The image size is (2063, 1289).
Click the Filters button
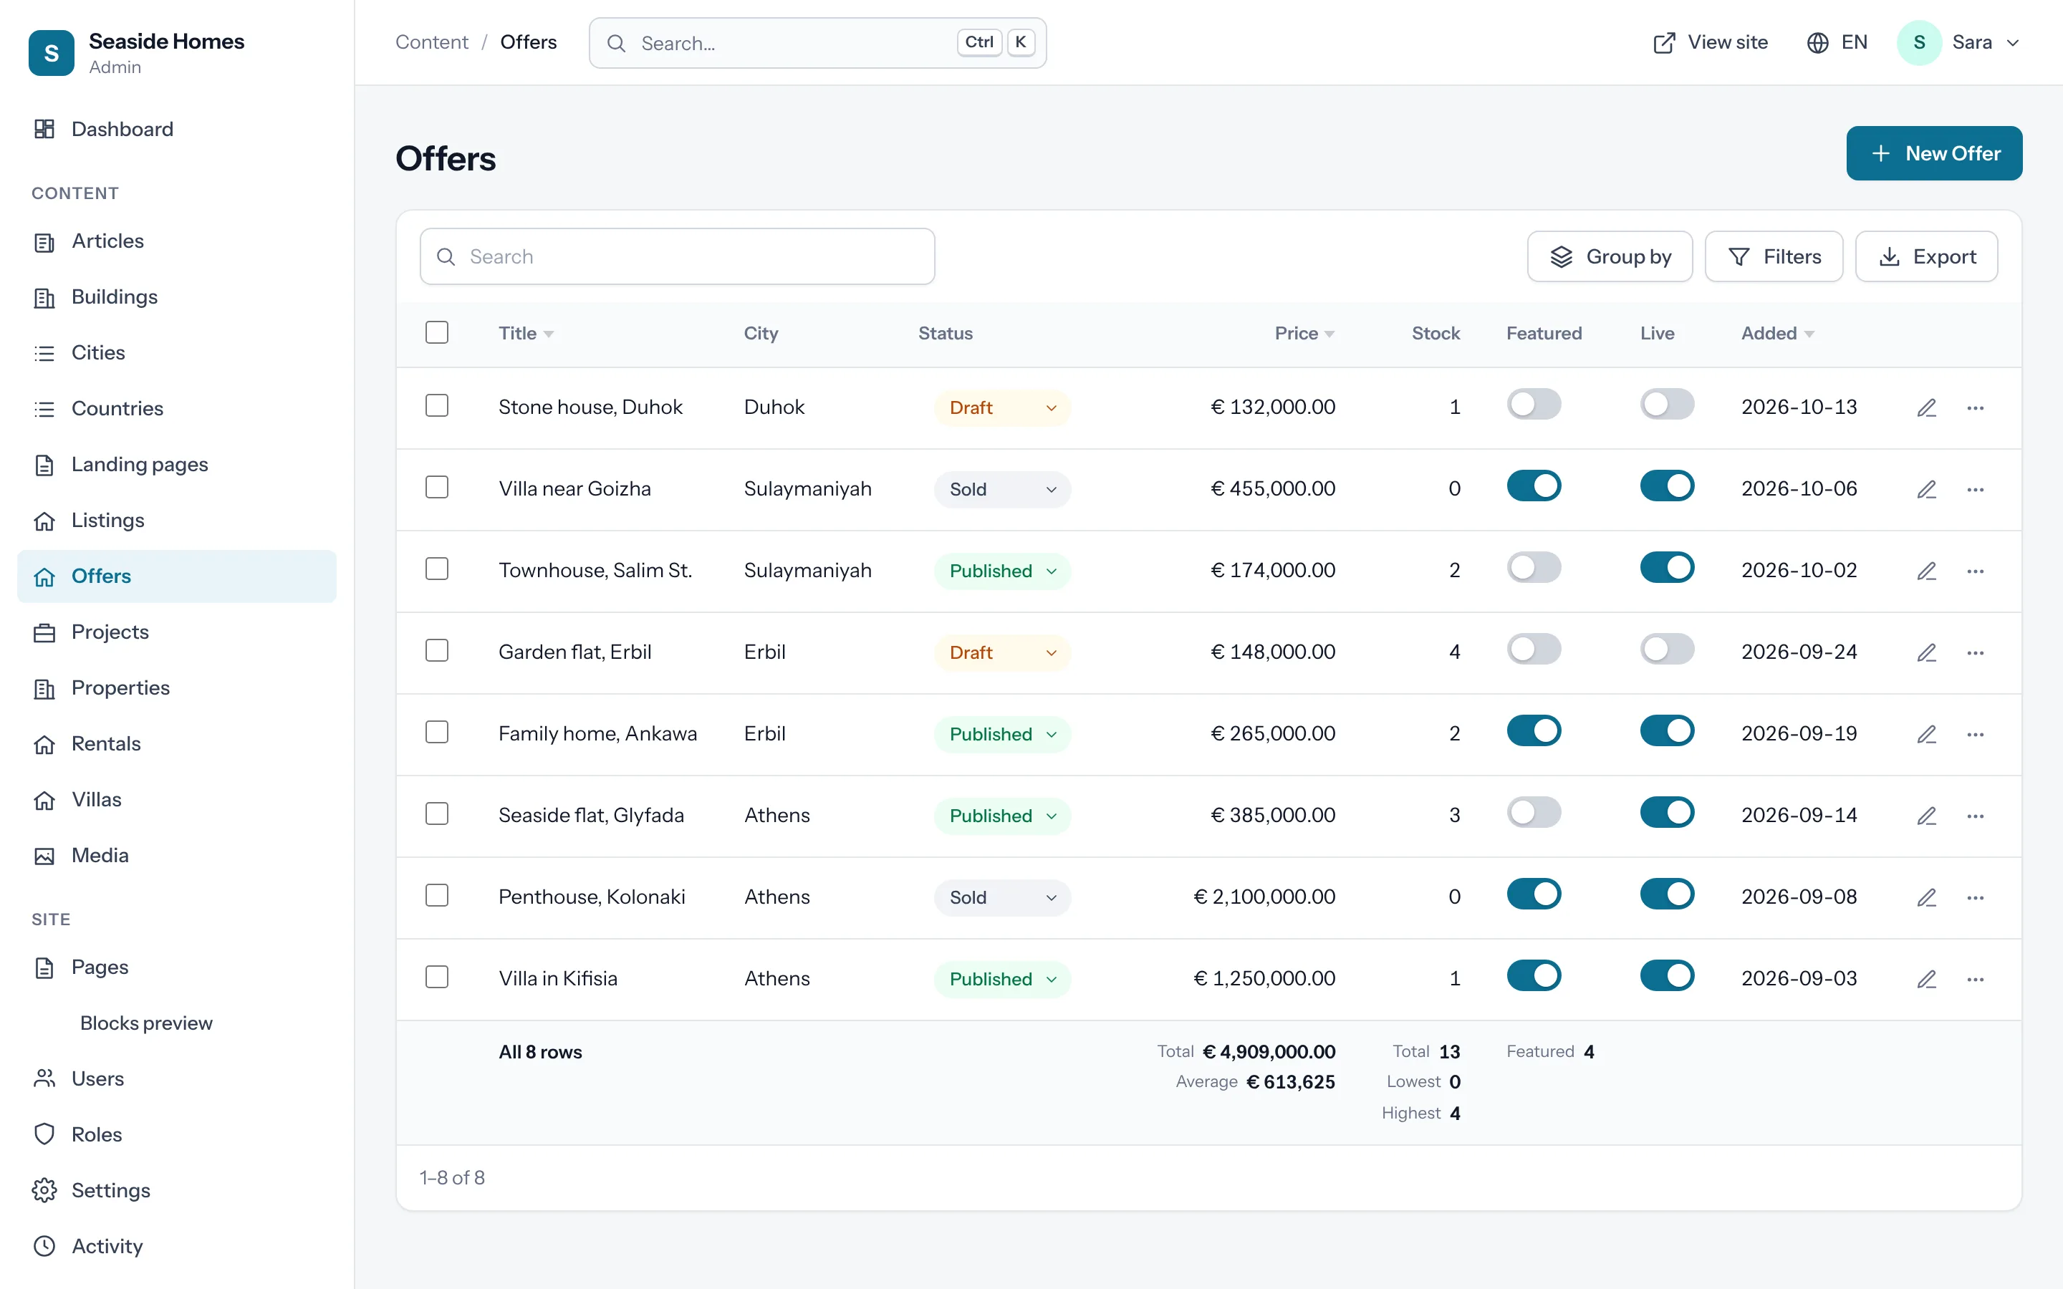tap(1773, 256)
